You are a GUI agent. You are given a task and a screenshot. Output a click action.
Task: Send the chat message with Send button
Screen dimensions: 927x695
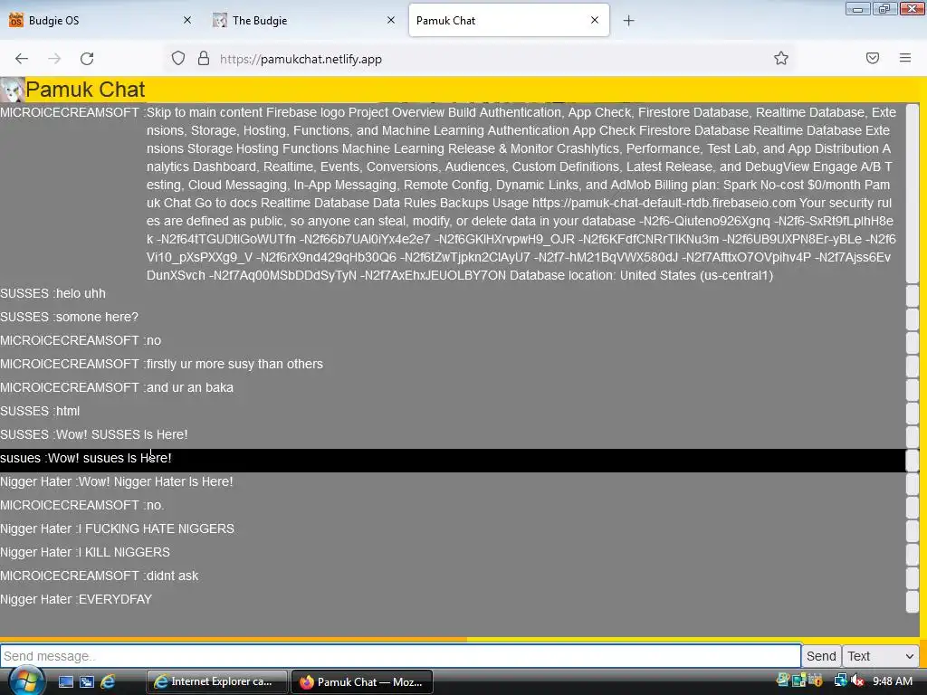(x=821, y=656)
